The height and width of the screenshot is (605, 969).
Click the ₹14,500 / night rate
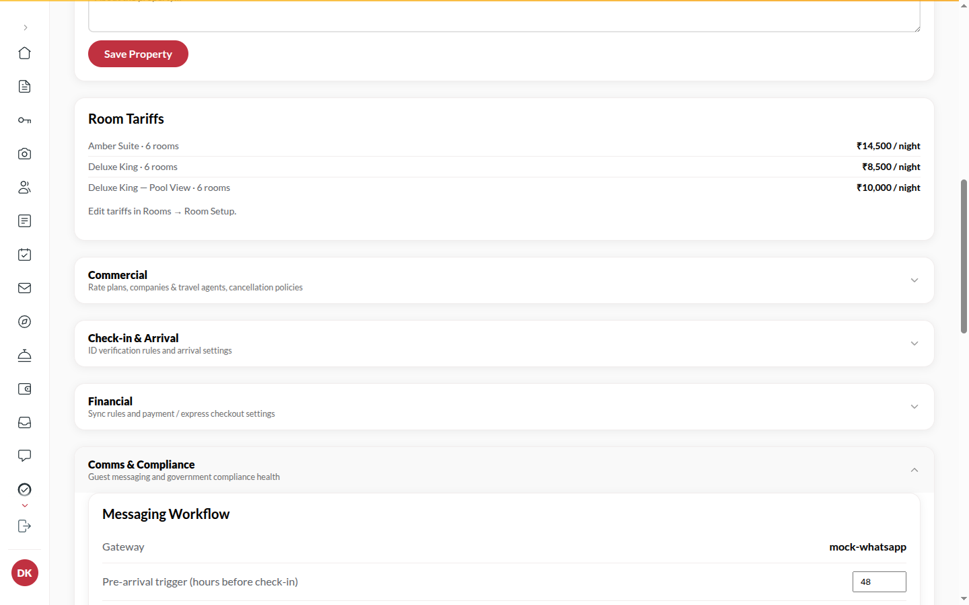[888, 146]
